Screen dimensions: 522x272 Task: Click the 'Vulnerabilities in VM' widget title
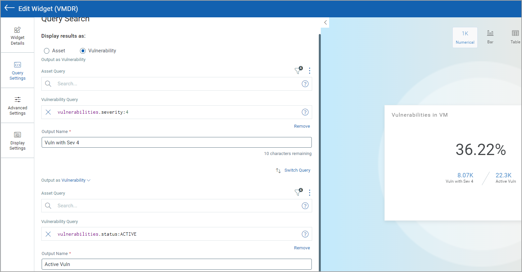tap(420, 115)
